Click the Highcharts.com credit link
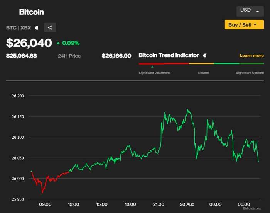Image resolution: width=270 pixels, height=213 pixels. (x=252, y=208)
